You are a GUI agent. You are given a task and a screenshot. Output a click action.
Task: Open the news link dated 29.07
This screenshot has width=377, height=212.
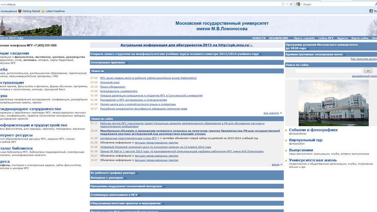pos(144,109)
